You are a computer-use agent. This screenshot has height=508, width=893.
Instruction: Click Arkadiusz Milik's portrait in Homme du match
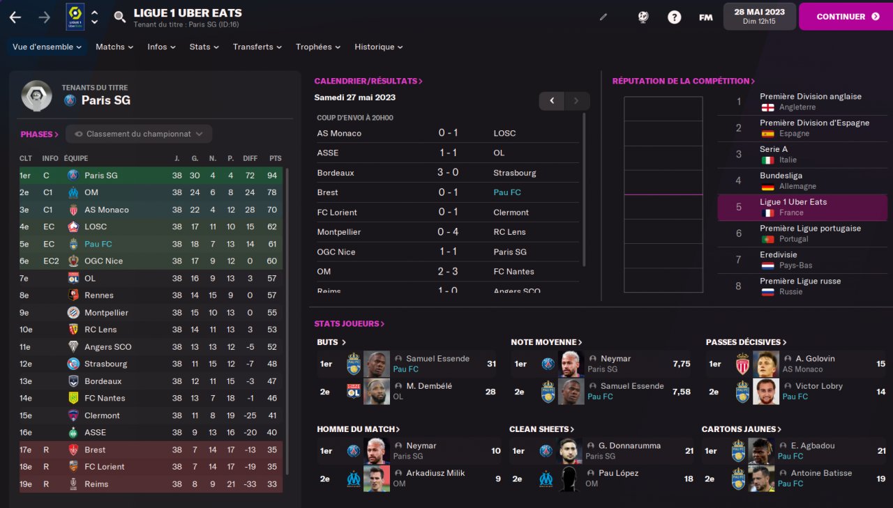pos(377,478)
